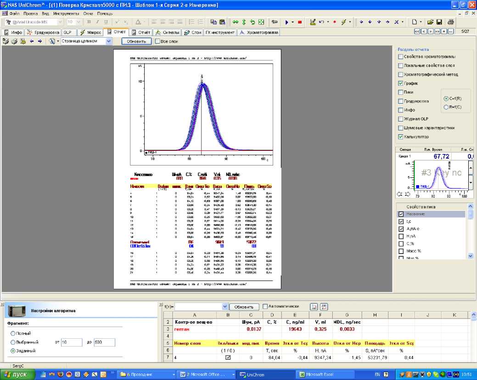Click Обновить button in report toolbar
477x380 pixels.
click(136, 41)
